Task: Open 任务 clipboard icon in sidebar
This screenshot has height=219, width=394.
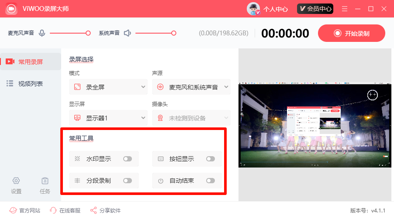Action: point(45,181)
